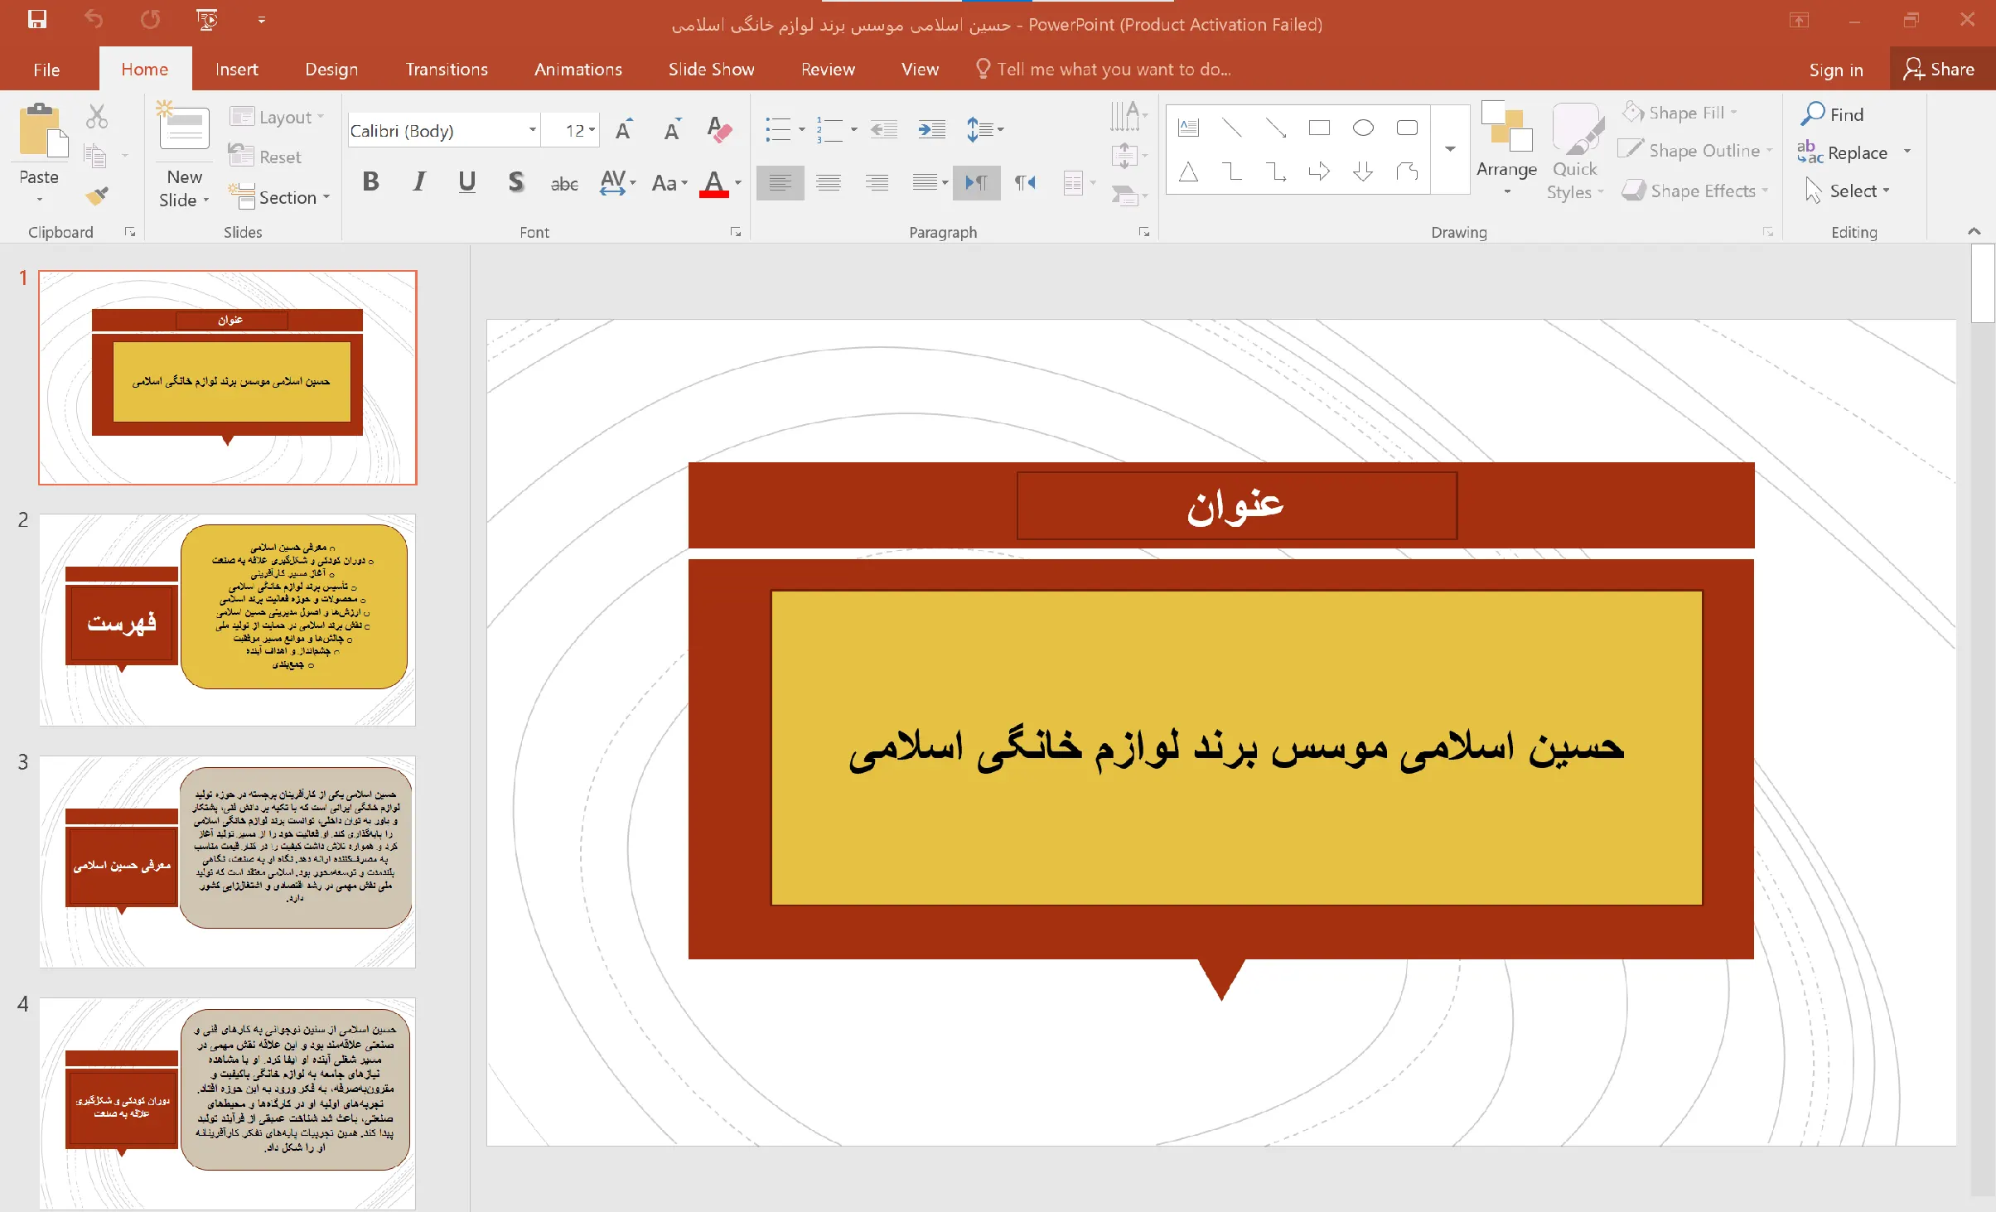Start slideshow from beginning icon in title bar
Viewport: 1996px width, 1212px height.
tap(207, 19)
